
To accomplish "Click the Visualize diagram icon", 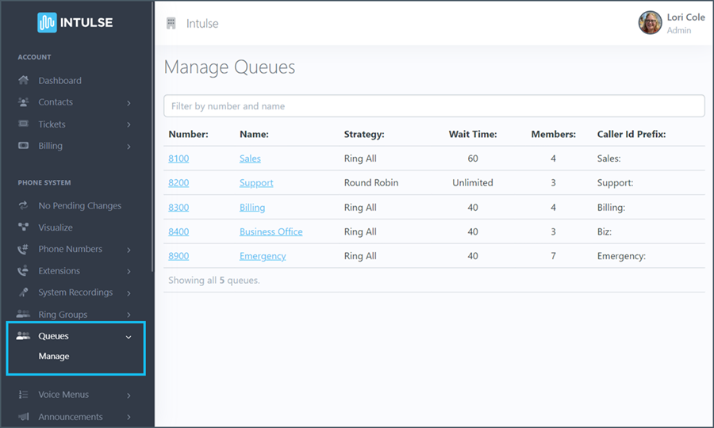I will [24, 227].
